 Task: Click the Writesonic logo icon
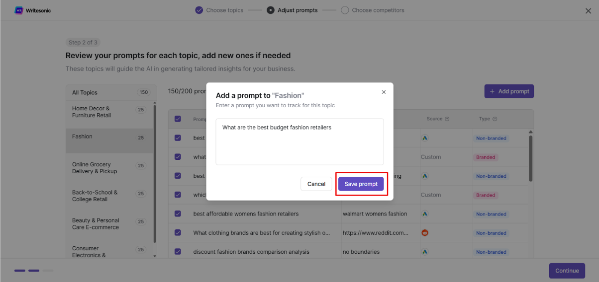click(x=19, y=10)
